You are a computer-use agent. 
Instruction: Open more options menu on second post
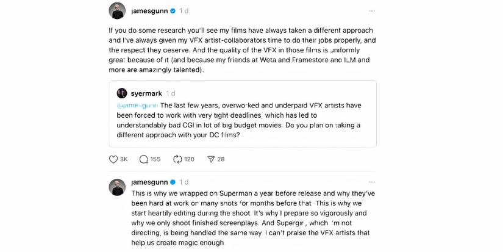[372, 182]
